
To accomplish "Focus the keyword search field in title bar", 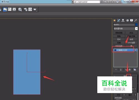I will coord(87,2).
